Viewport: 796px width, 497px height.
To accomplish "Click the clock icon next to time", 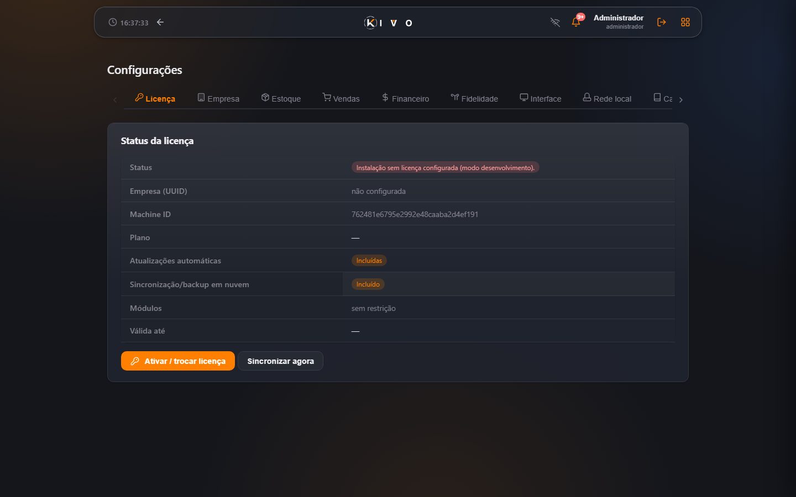I will coord(113,22).
